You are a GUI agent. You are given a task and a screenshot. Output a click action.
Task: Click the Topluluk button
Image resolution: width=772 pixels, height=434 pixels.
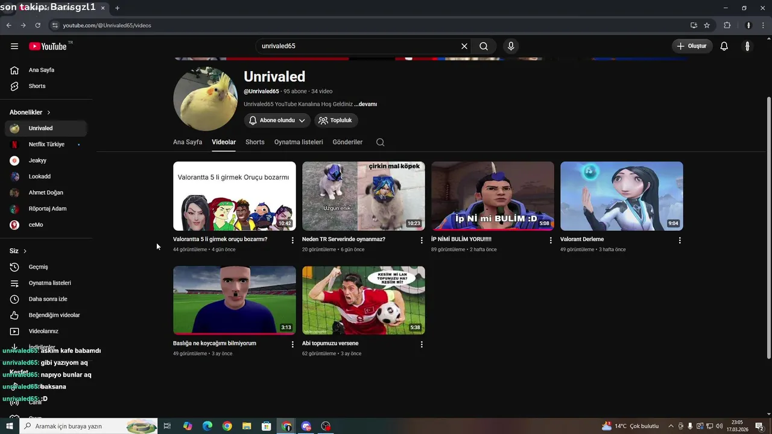[336, 121]
